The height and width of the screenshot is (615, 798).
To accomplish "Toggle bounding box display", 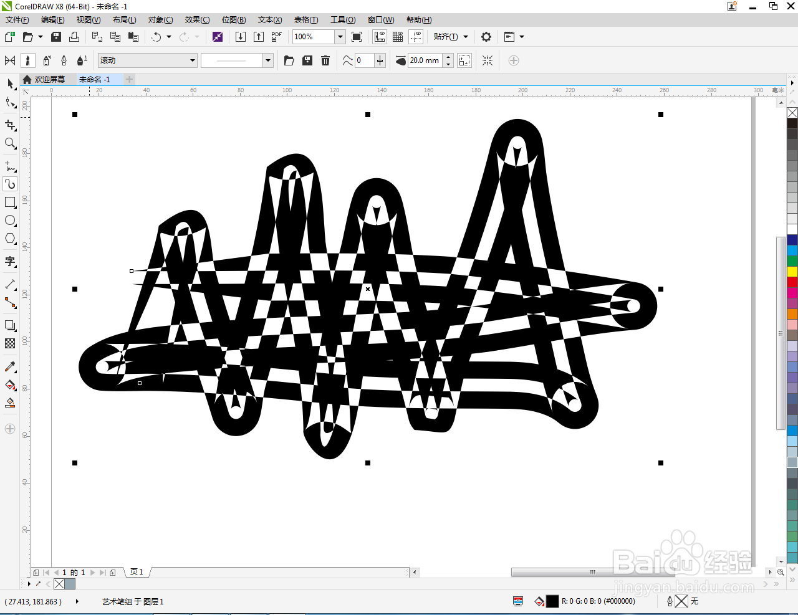I will pyautogui.click(x=488, y=60).
